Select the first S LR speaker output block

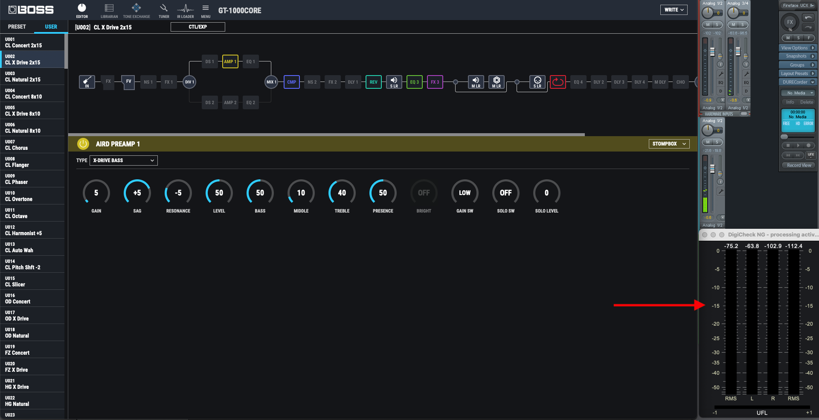[394, 82]
